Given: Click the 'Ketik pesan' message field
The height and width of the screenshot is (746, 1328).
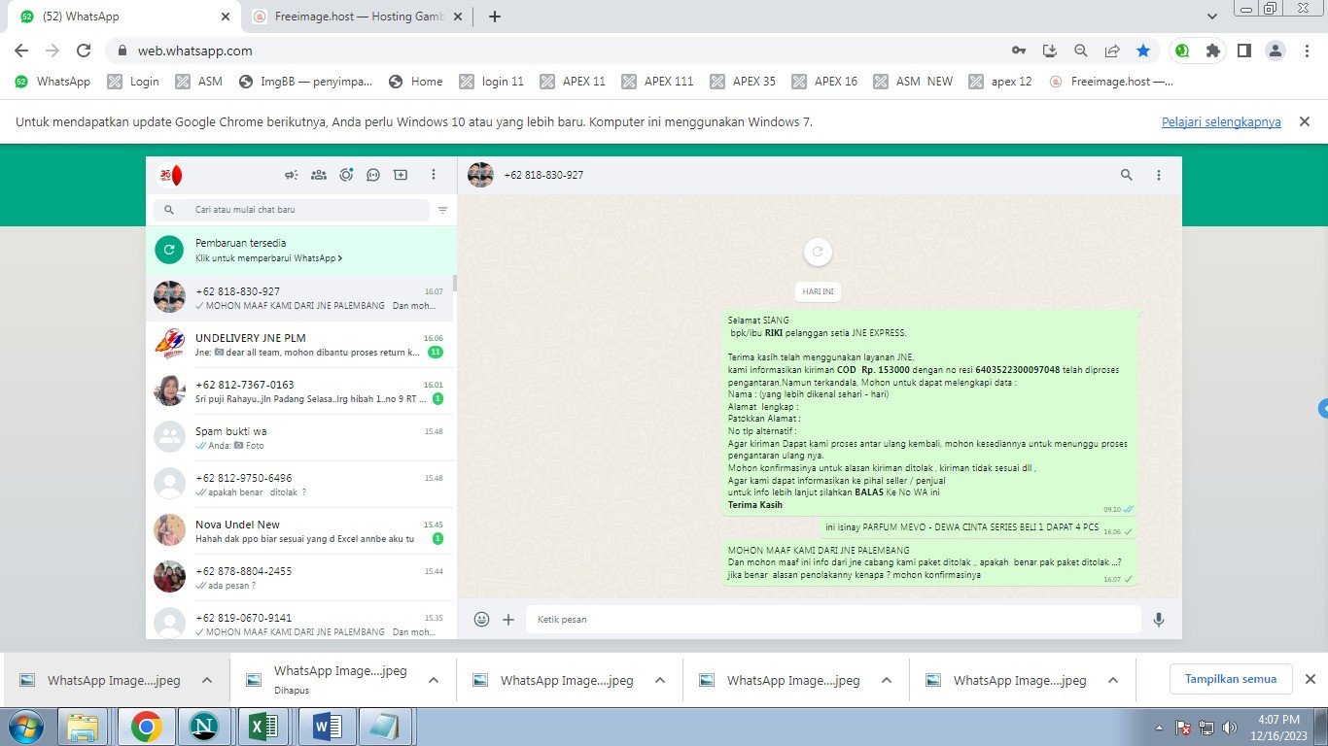Looking at the screenshot, I should (x=833, y=619).
